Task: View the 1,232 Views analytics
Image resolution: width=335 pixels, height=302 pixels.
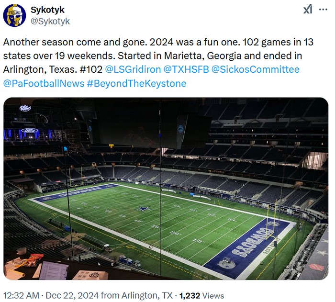Action: point(201,296)
